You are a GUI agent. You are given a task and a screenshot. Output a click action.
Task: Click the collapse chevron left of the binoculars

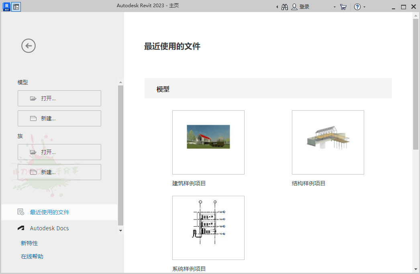click(277, 6)
